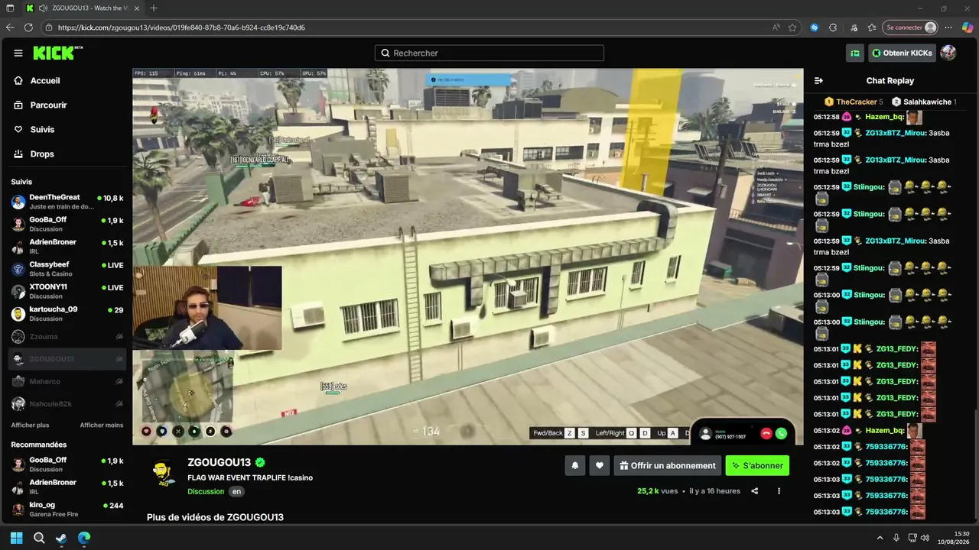Image resolution: width=979 pixels, height=550 pixels.
Task: Select the ZGOUGOU13 sidebar entry
Action: [67, 359]
